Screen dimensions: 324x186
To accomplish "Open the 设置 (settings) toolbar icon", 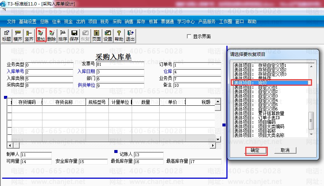I will point(108,36).
